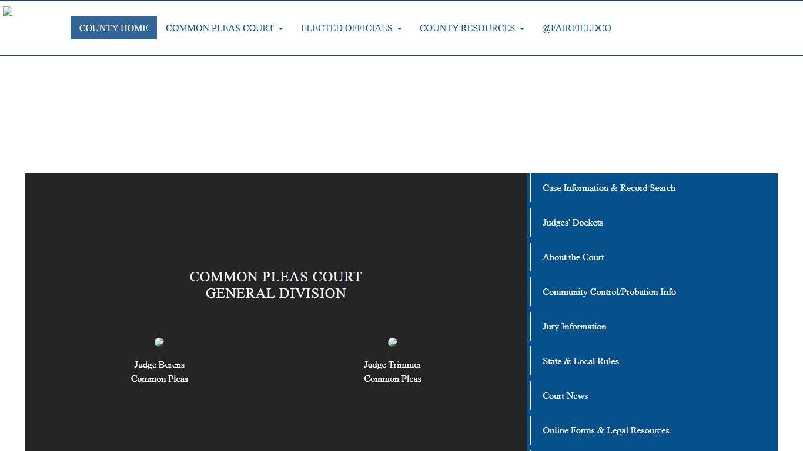Open Case Information & Record Search

point(609,188)
